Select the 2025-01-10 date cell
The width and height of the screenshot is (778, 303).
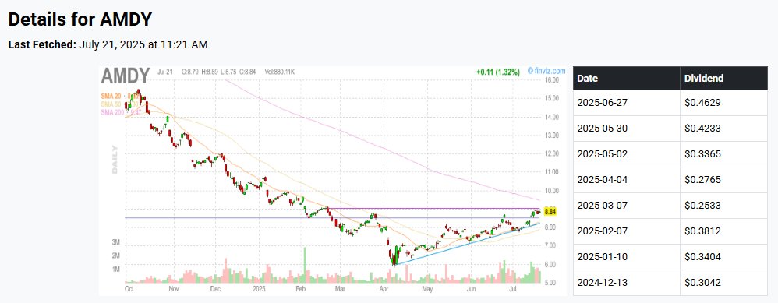626,257
